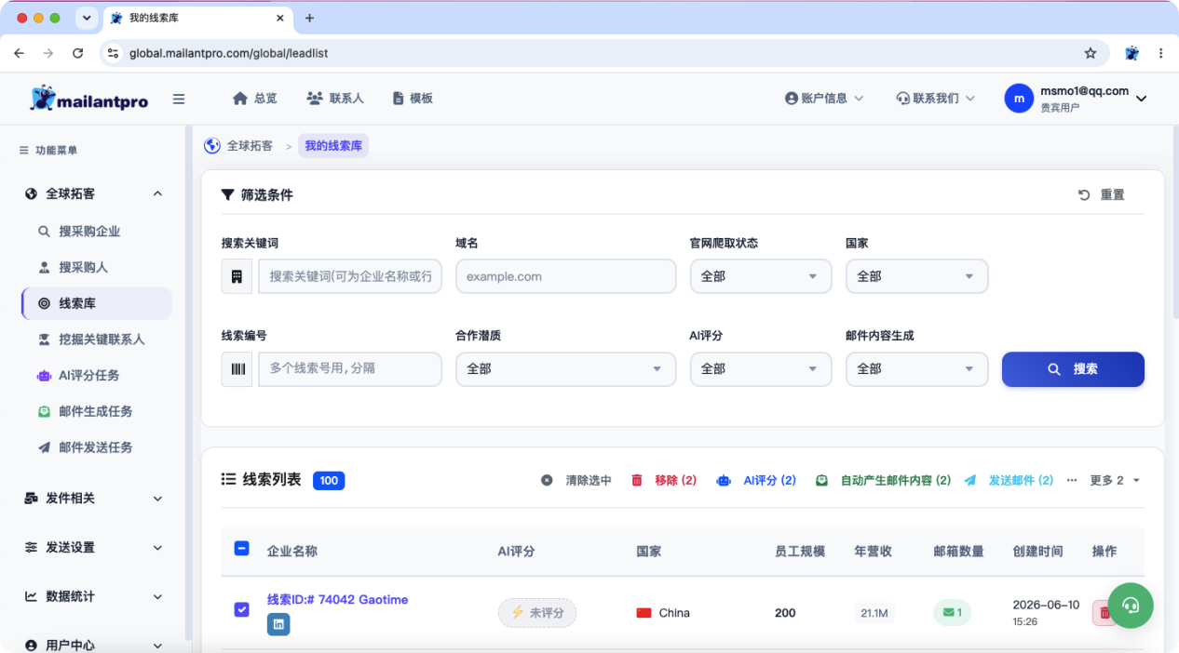
Task: Click the globe icon in breadcrumb
Action: click(212, 146)
